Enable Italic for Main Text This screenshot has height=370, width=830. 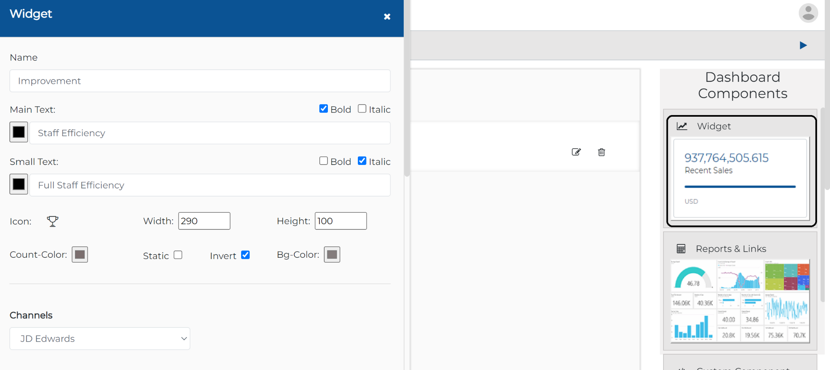(x=362, y=109)
